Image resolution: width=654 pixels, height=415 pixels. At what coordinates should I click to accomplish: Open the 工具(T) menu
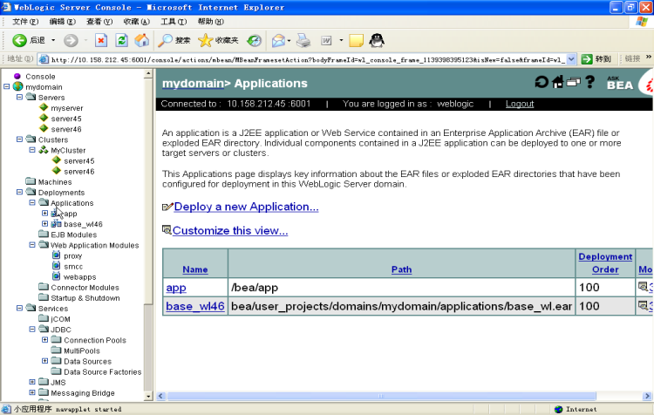tap(174, 21)
